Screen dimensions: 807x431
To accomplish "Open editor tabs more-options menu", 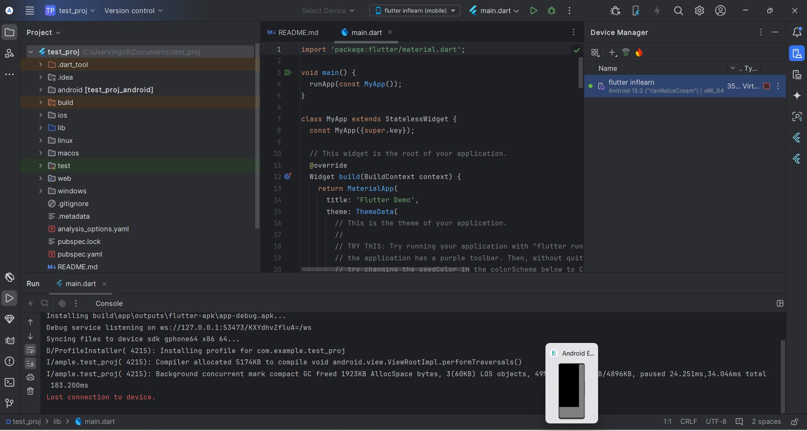I will (574, 32).
